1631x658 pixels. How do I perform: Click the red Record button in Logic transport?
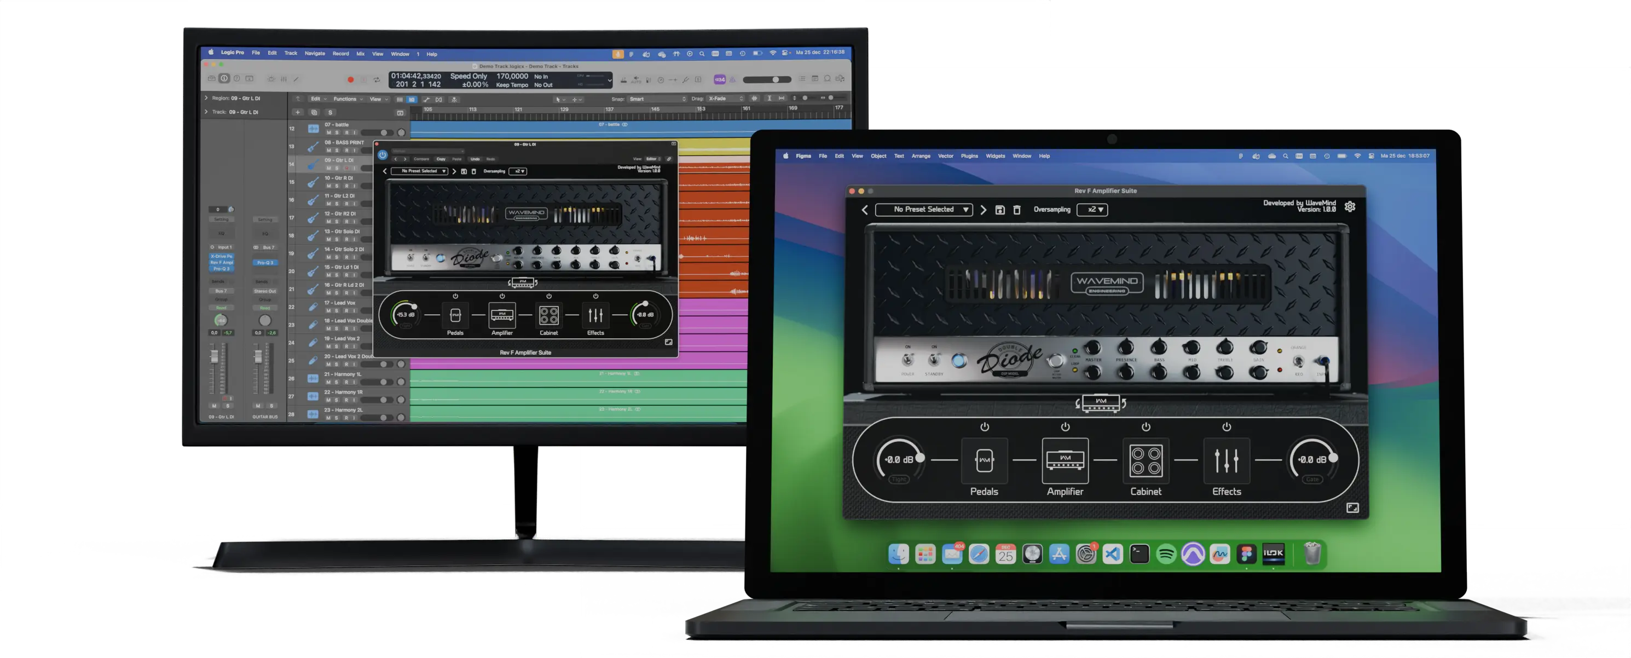pos(350,80)
